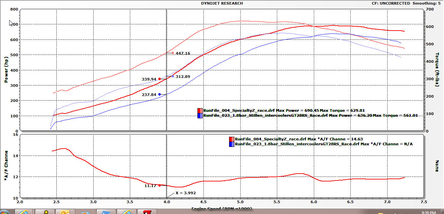Select blue swatch in A/F legend
This screenshot has height=214, width=444.
pyautogui.click(x=232, y=144)
